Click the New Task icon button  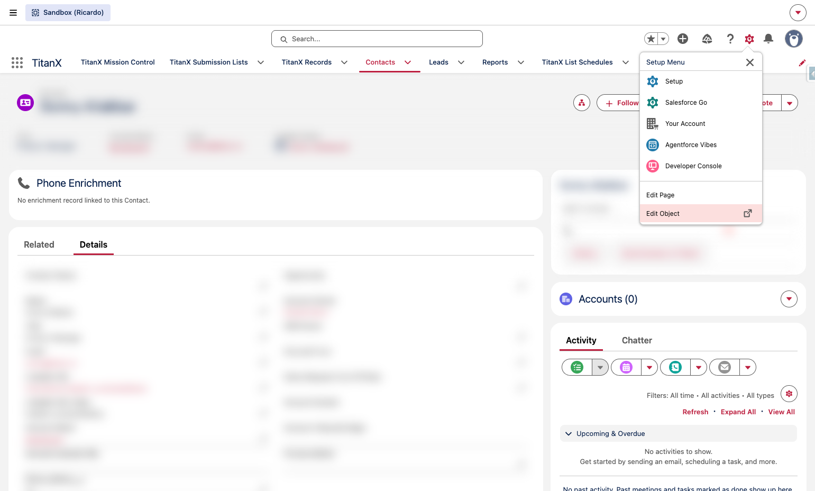[577, 367]
